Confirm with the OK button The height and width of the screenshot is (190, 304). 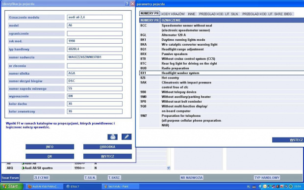50,157
